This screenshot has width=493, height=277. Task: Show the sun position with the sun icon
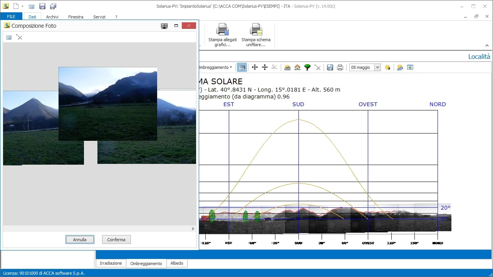click(x=388, y=67)
